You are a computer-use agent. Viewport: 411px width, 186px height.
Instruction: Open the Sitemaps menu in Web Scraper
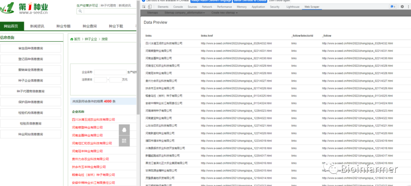pos(152,13)
